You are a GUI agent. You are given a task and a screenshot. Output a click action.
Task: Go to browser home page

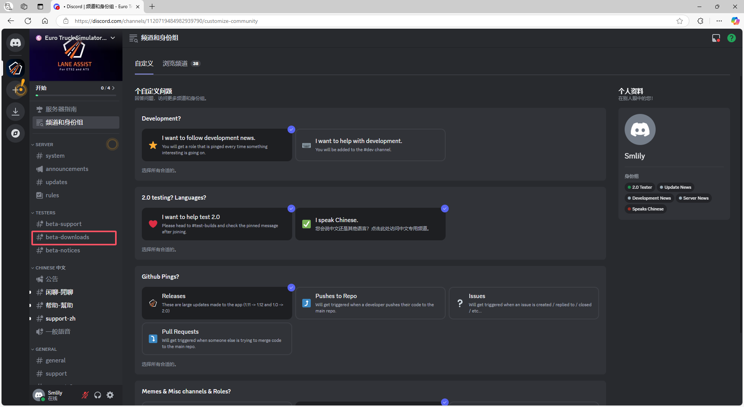tap(45, 21)
